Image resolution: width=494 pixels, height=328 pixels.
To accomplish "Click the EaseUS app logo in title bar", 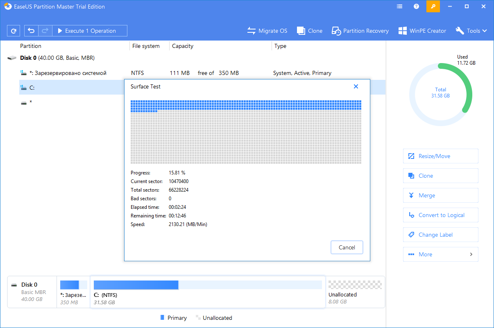I will [7, 7].
